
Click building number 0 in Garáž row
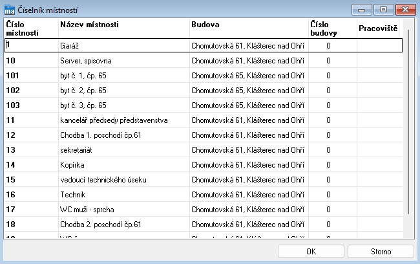pos(333,45)
